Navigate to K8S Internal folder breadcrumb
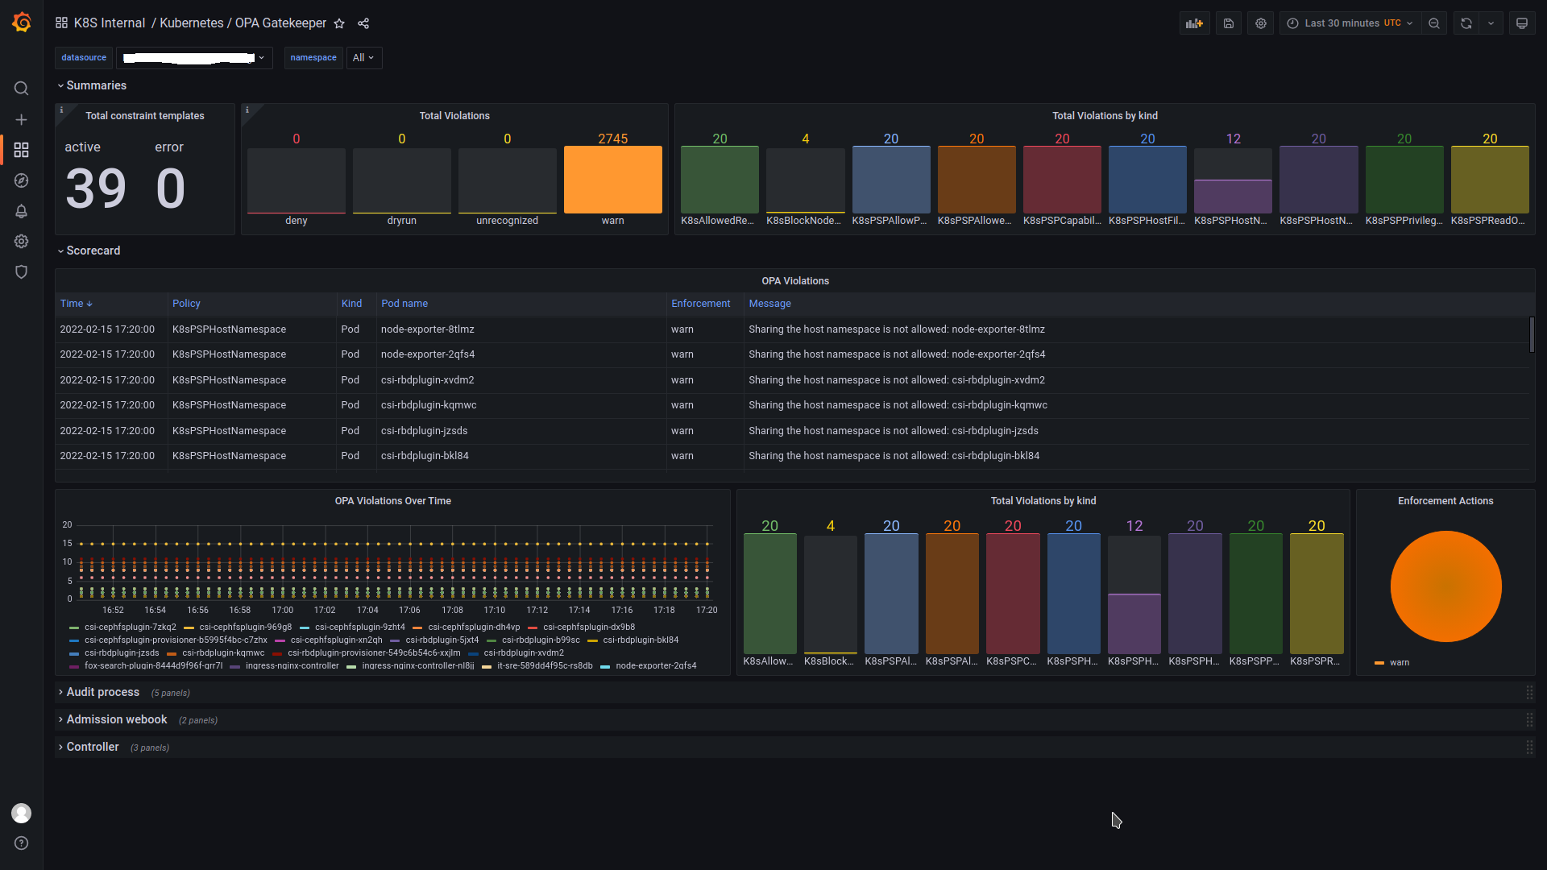Screen dimensions: 1547x870 pyautogui.click(x=110, y=23)
